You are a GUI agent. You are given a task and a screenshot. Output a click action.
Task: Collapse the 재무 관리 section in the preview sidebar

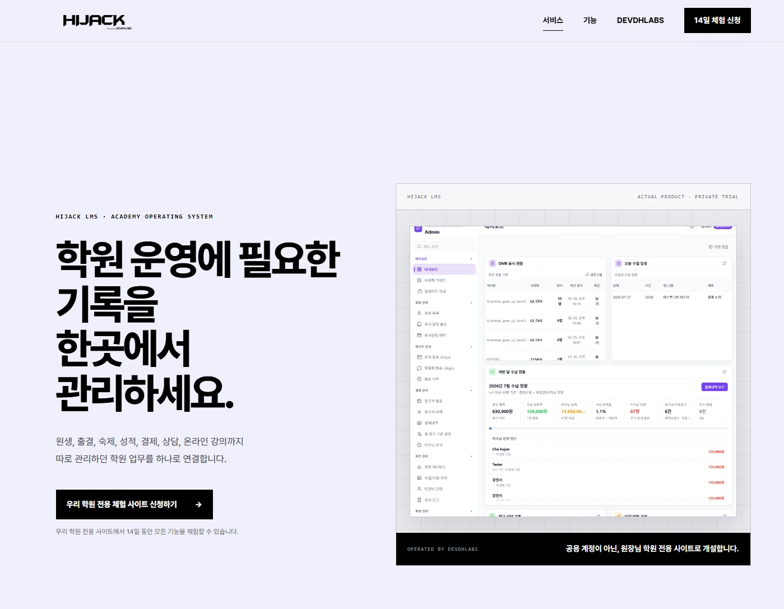tap(471, 457)
